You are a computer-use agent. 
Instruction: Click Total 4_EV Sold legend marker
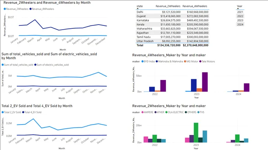click(x=23, y=112)
